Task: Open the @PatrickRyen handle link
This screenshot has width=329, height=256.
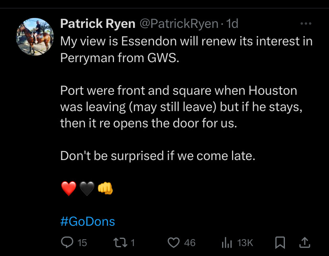Action: pos(179,23)
